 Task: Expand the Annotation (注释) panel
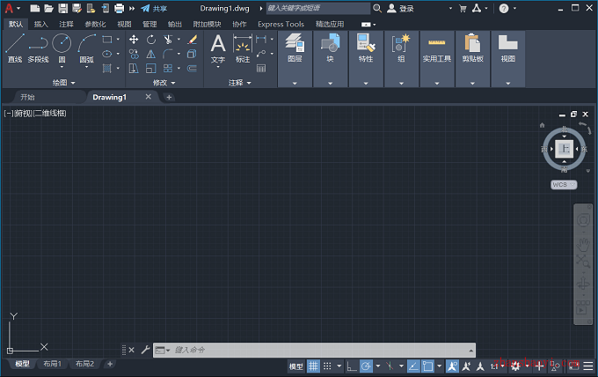click(240, 83)
